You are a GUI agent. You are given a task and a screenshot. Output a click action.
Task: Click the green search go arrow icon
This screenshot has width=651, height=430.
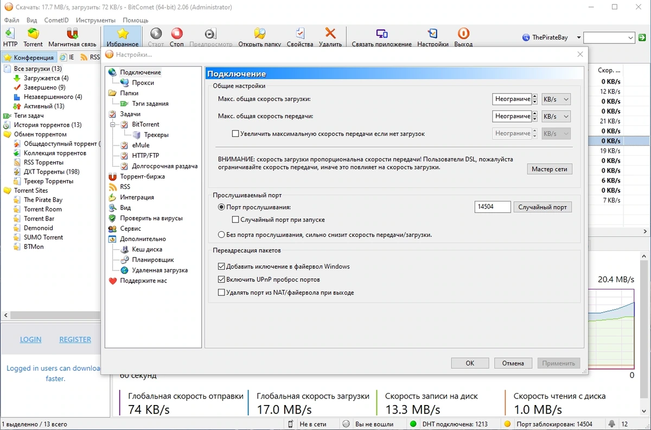point(642,37)
